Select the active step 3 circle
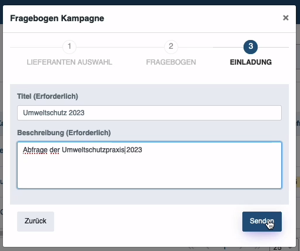This screenshot has height=251, width=300. tap(251, 47)
